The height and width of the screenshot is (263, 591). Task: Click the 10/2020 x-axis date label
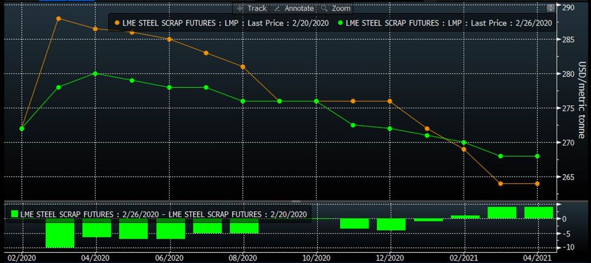316,256
